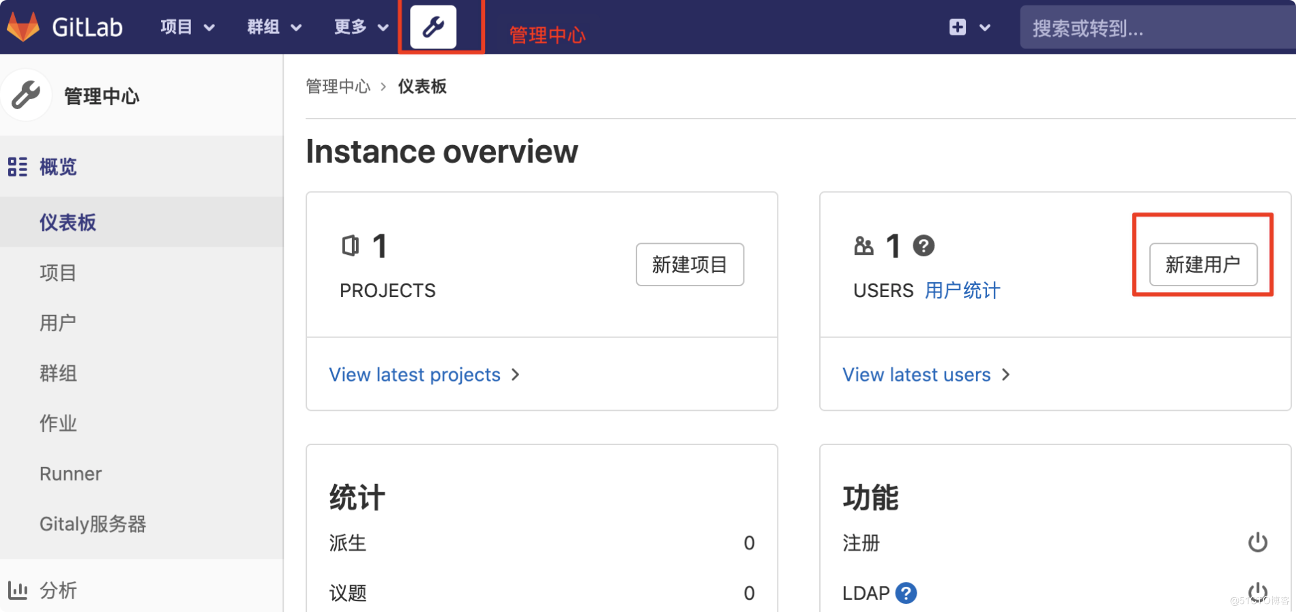Click the USERS label
This screenshot has height=612, width=1296.
coord(883,291)
